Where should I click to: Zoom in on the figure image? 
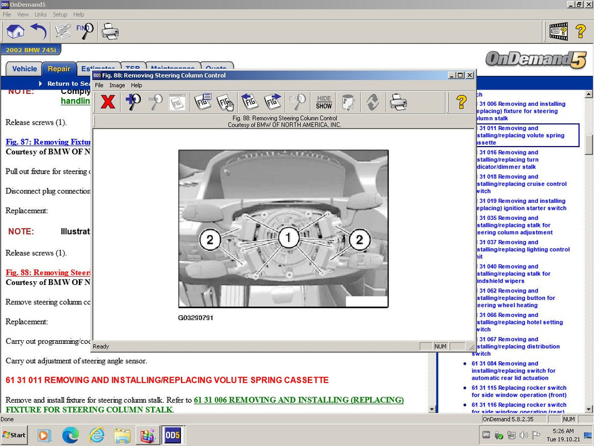coord(133,101)
